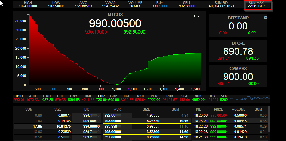286x141 pixels.
Task: Click the TIME column header
Action: pos(197,109)
